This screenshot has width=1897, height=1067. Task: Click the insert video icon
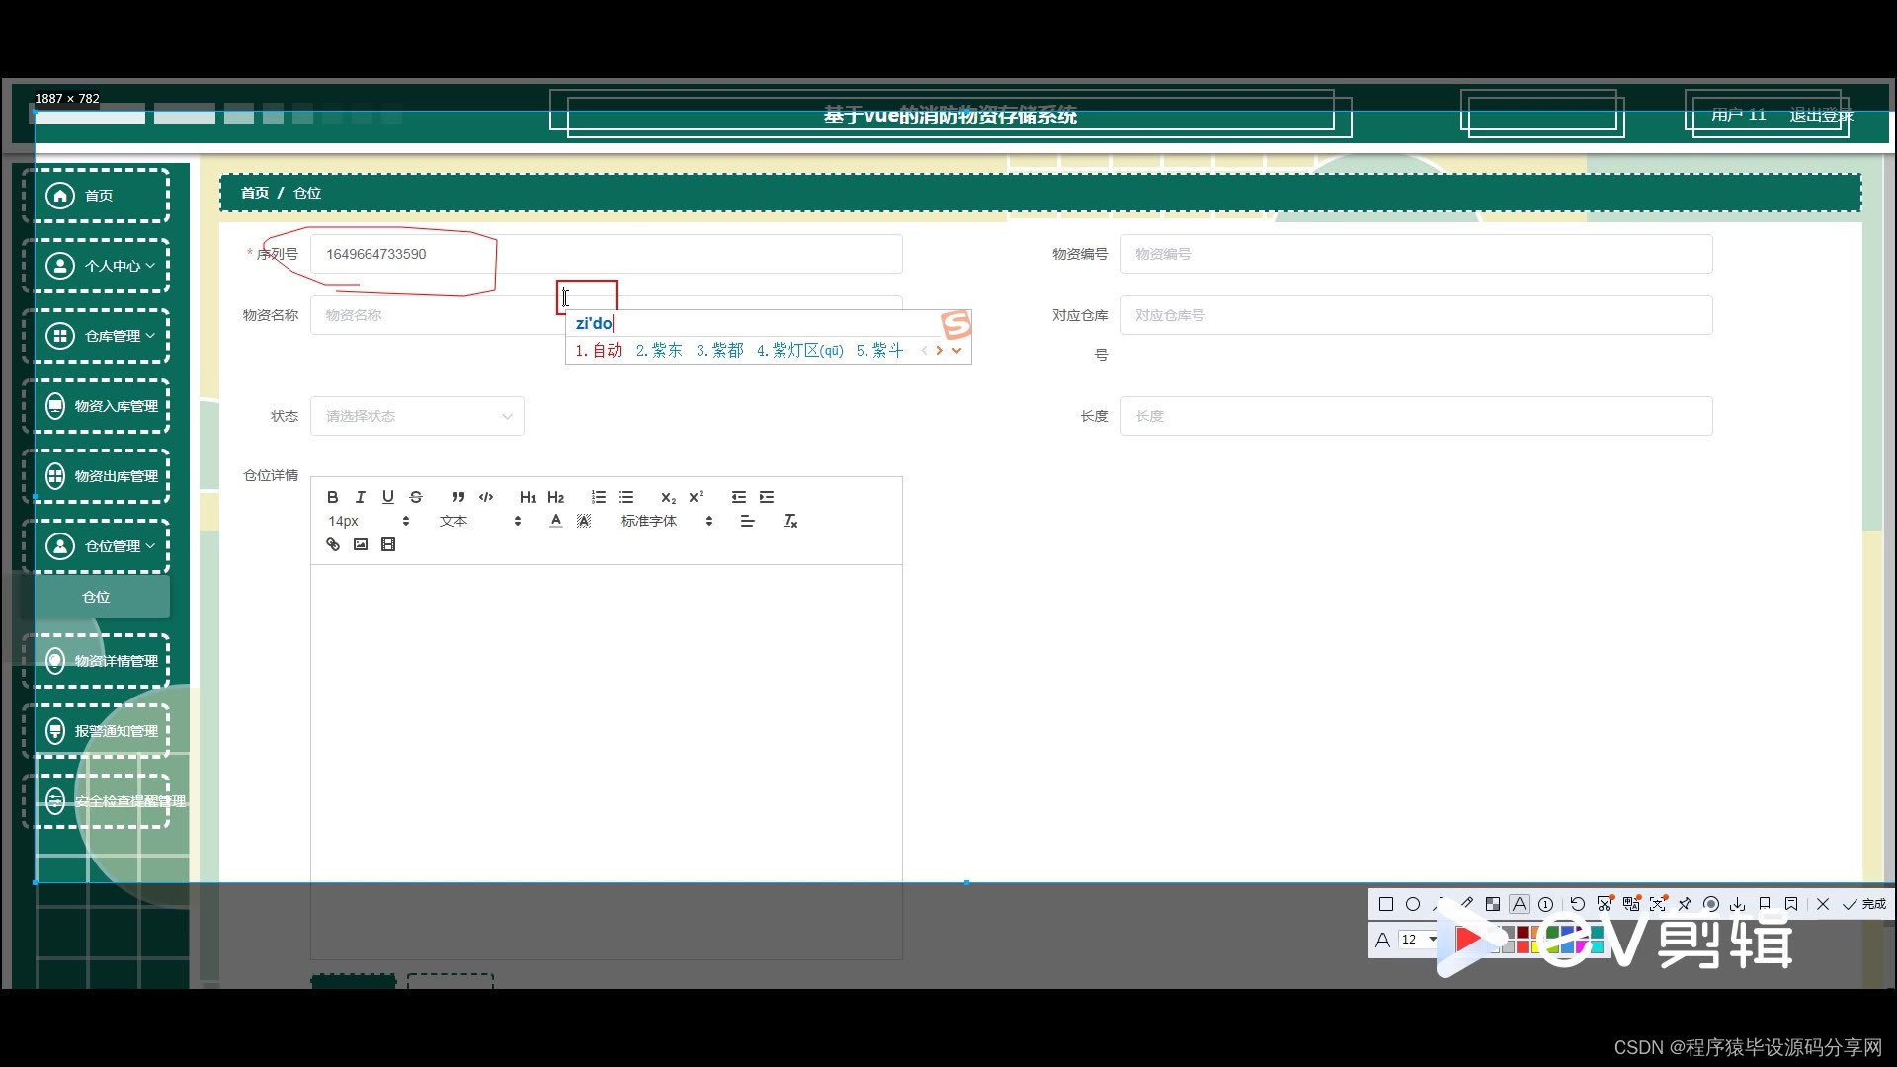(388, 544)
